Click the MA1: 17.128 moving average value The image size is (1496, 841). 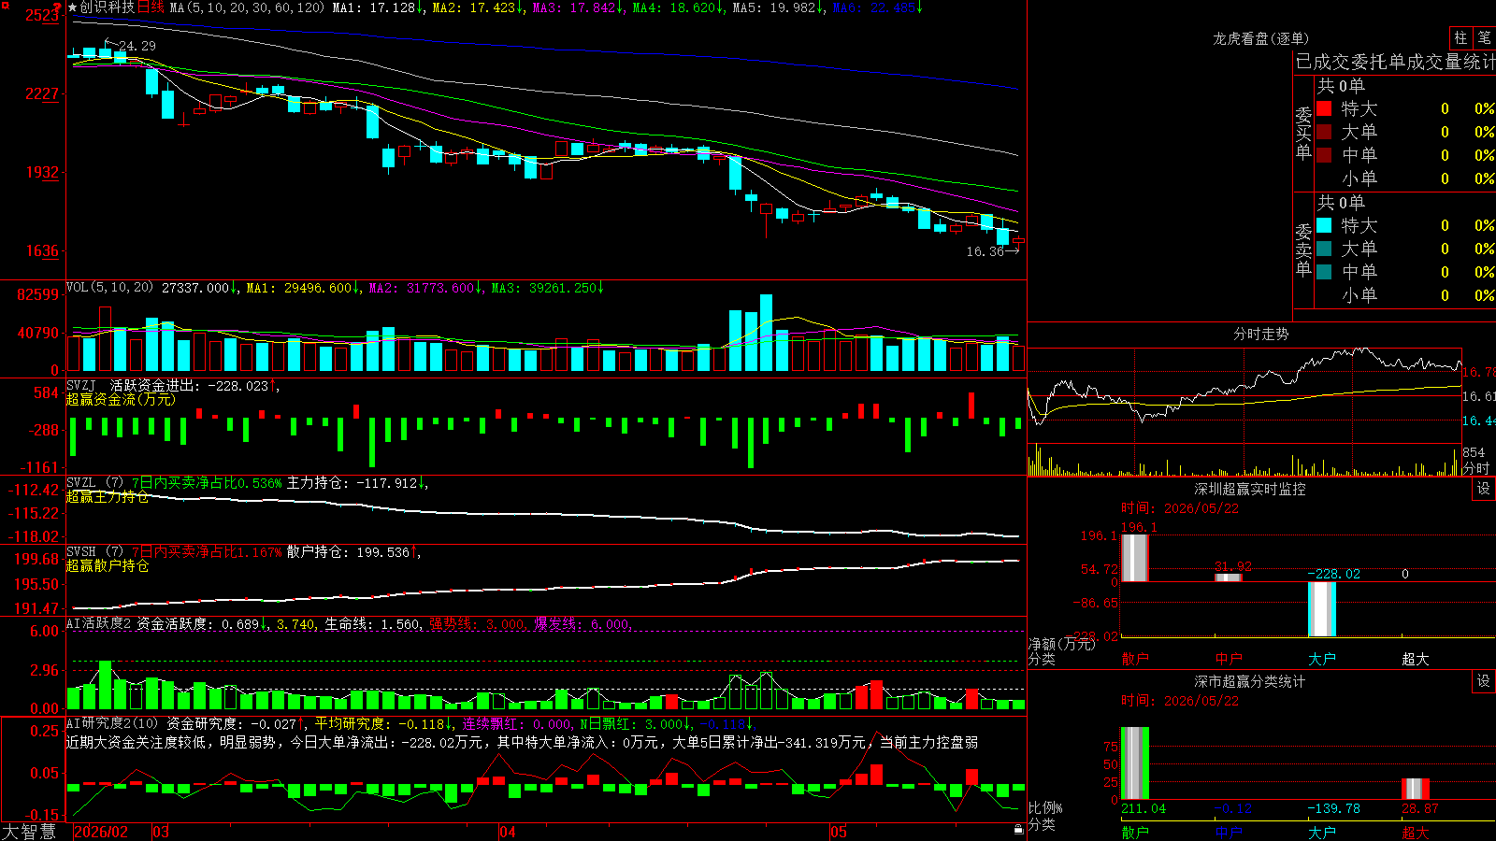pos(377,7)
